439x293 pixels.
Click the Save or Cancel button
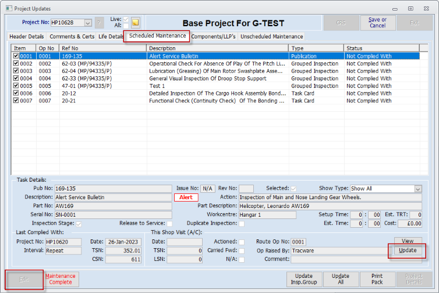click(x=377, y=23)
